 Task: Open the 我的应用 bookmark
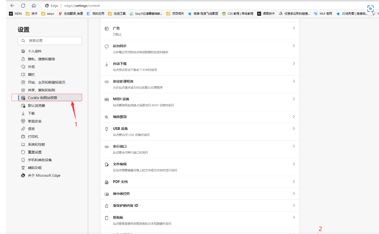[96, 14]
